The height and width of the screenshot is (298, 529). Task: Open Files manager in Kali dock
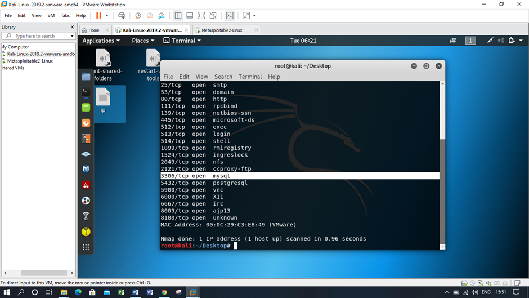pyautogui.click(x=86, y=77)
